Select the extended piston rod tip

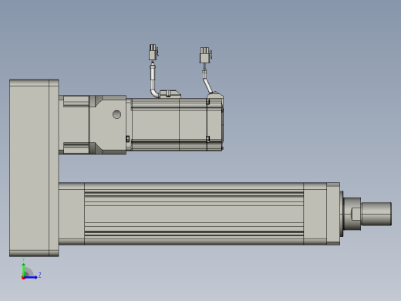pyautogui.click(x=376, y=214)
